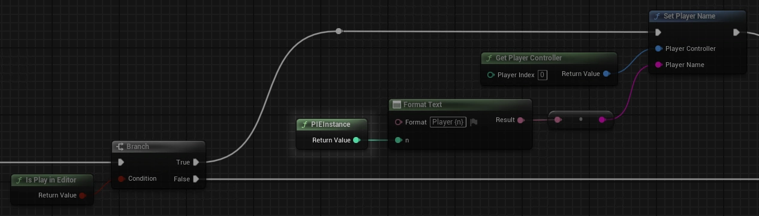Click the Branch Condition input pin
759x216 pixels.
tap(121, 178)
